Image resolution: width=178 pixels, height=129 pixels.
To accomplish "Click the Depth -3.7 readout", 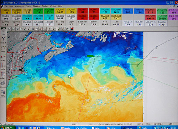I will click(x=71, y=23).
